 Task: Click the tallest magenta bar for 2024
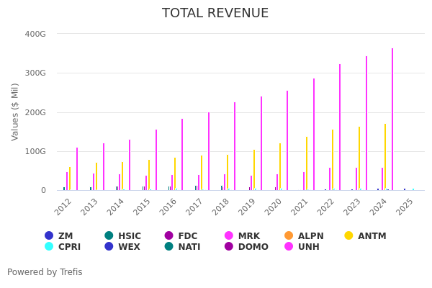click(x=392, y=120)
